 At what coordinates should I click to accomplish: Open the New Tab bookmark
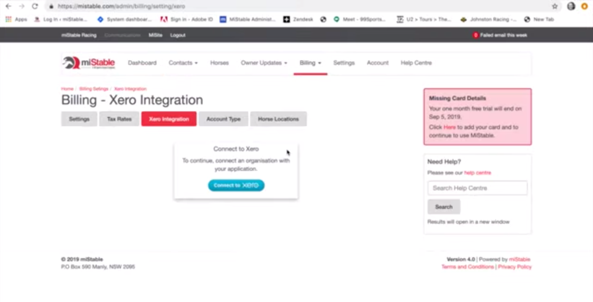pyautogui.click(x=539, y=19)
